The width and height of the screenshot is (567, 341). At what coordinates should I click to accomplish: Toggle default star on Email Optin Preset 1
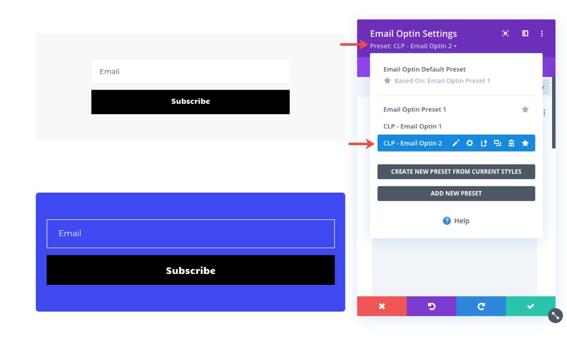tap(525, 109)
